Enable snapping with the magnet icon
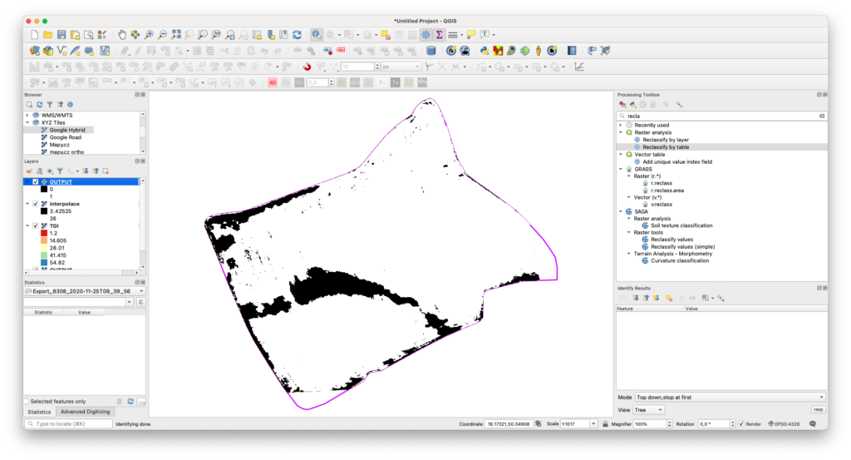Image resolution: width=851 pixels, height=460 pixels. tap(307, 67)
